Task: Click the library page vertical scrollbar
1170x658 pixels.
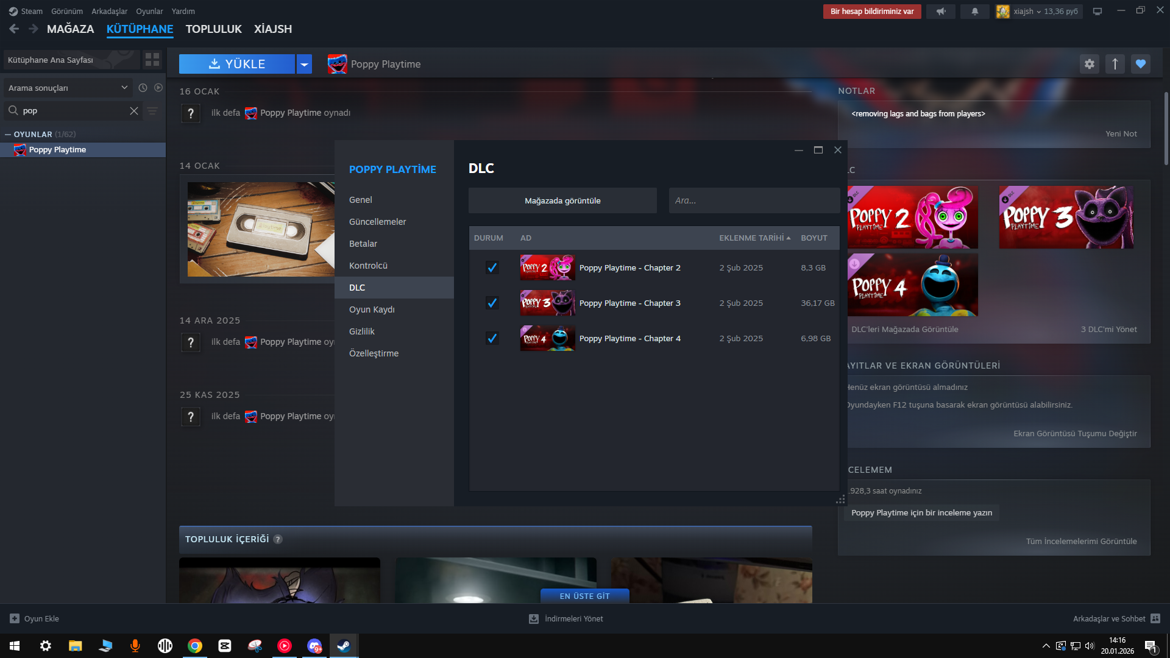Action: (1166, 128)
